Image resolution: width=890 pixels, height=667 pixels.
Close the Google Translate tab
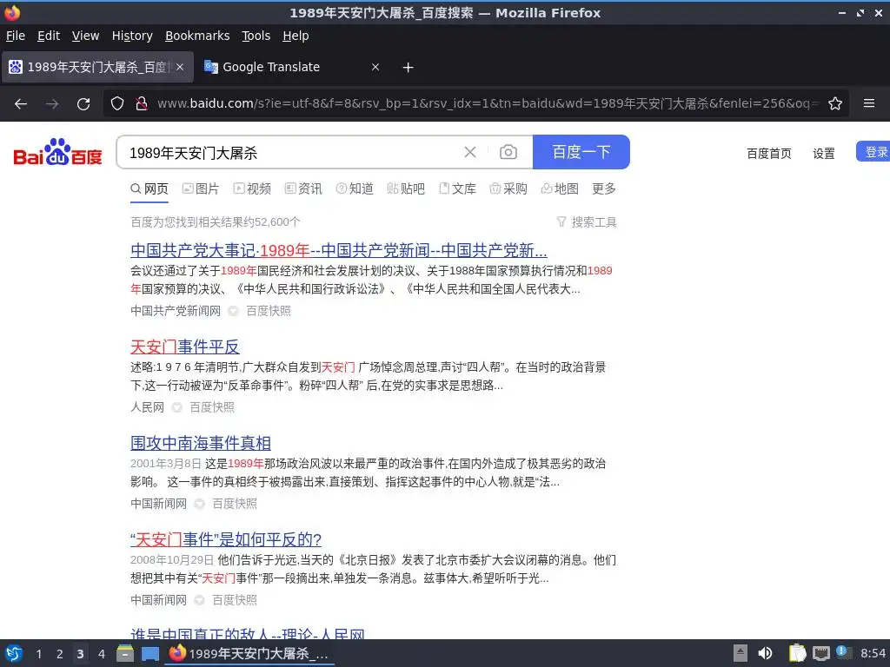pos(375,67)
